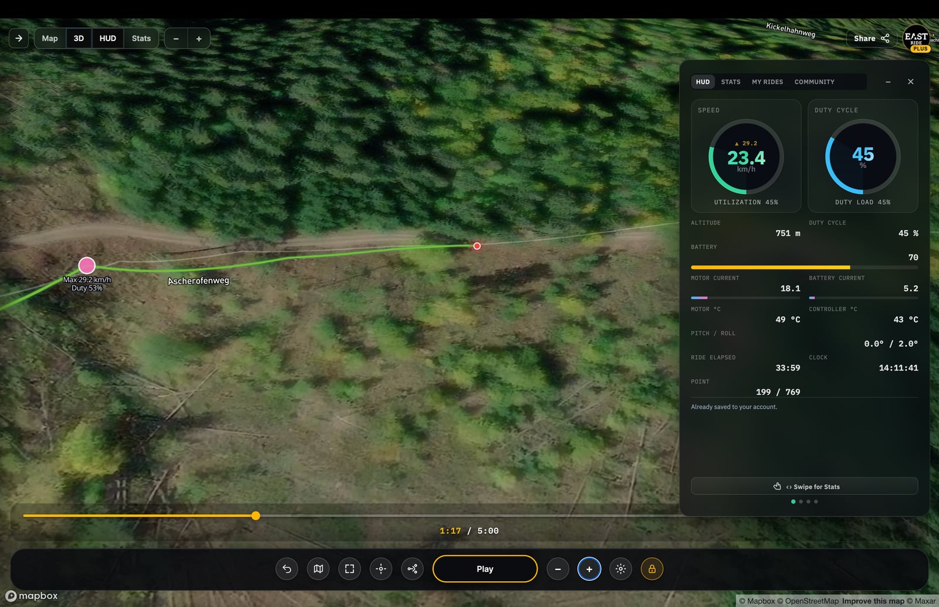Click the map style icon
This screenshot has height=607, width=939.
pos(318,569)
